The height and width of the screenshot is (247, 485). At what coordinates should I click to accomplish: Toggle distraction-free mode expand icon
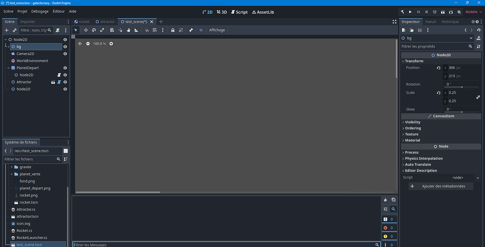[x=394, y=22]
